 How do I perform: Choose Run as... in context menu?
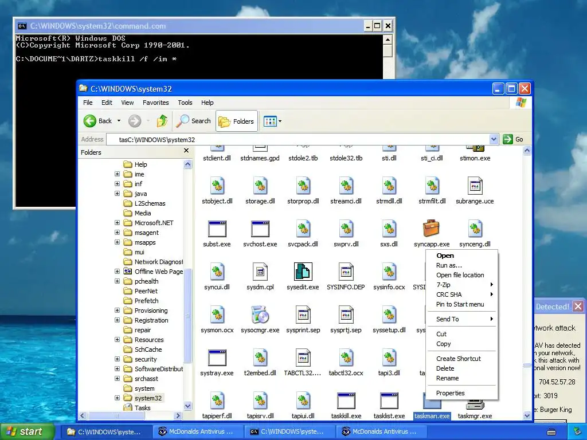pos(461,265)
